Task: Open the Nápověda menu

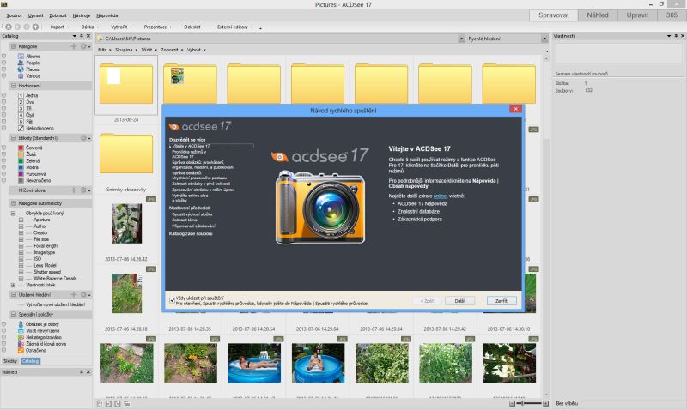Action: tap(106, 15)
